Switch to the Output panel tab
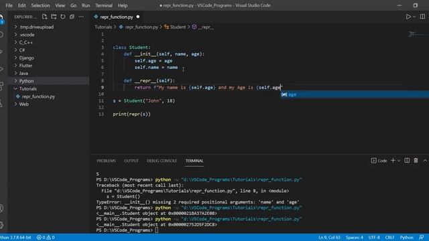Image resolution: width=429 pixels, height=241 pixels. click(131, 161)
